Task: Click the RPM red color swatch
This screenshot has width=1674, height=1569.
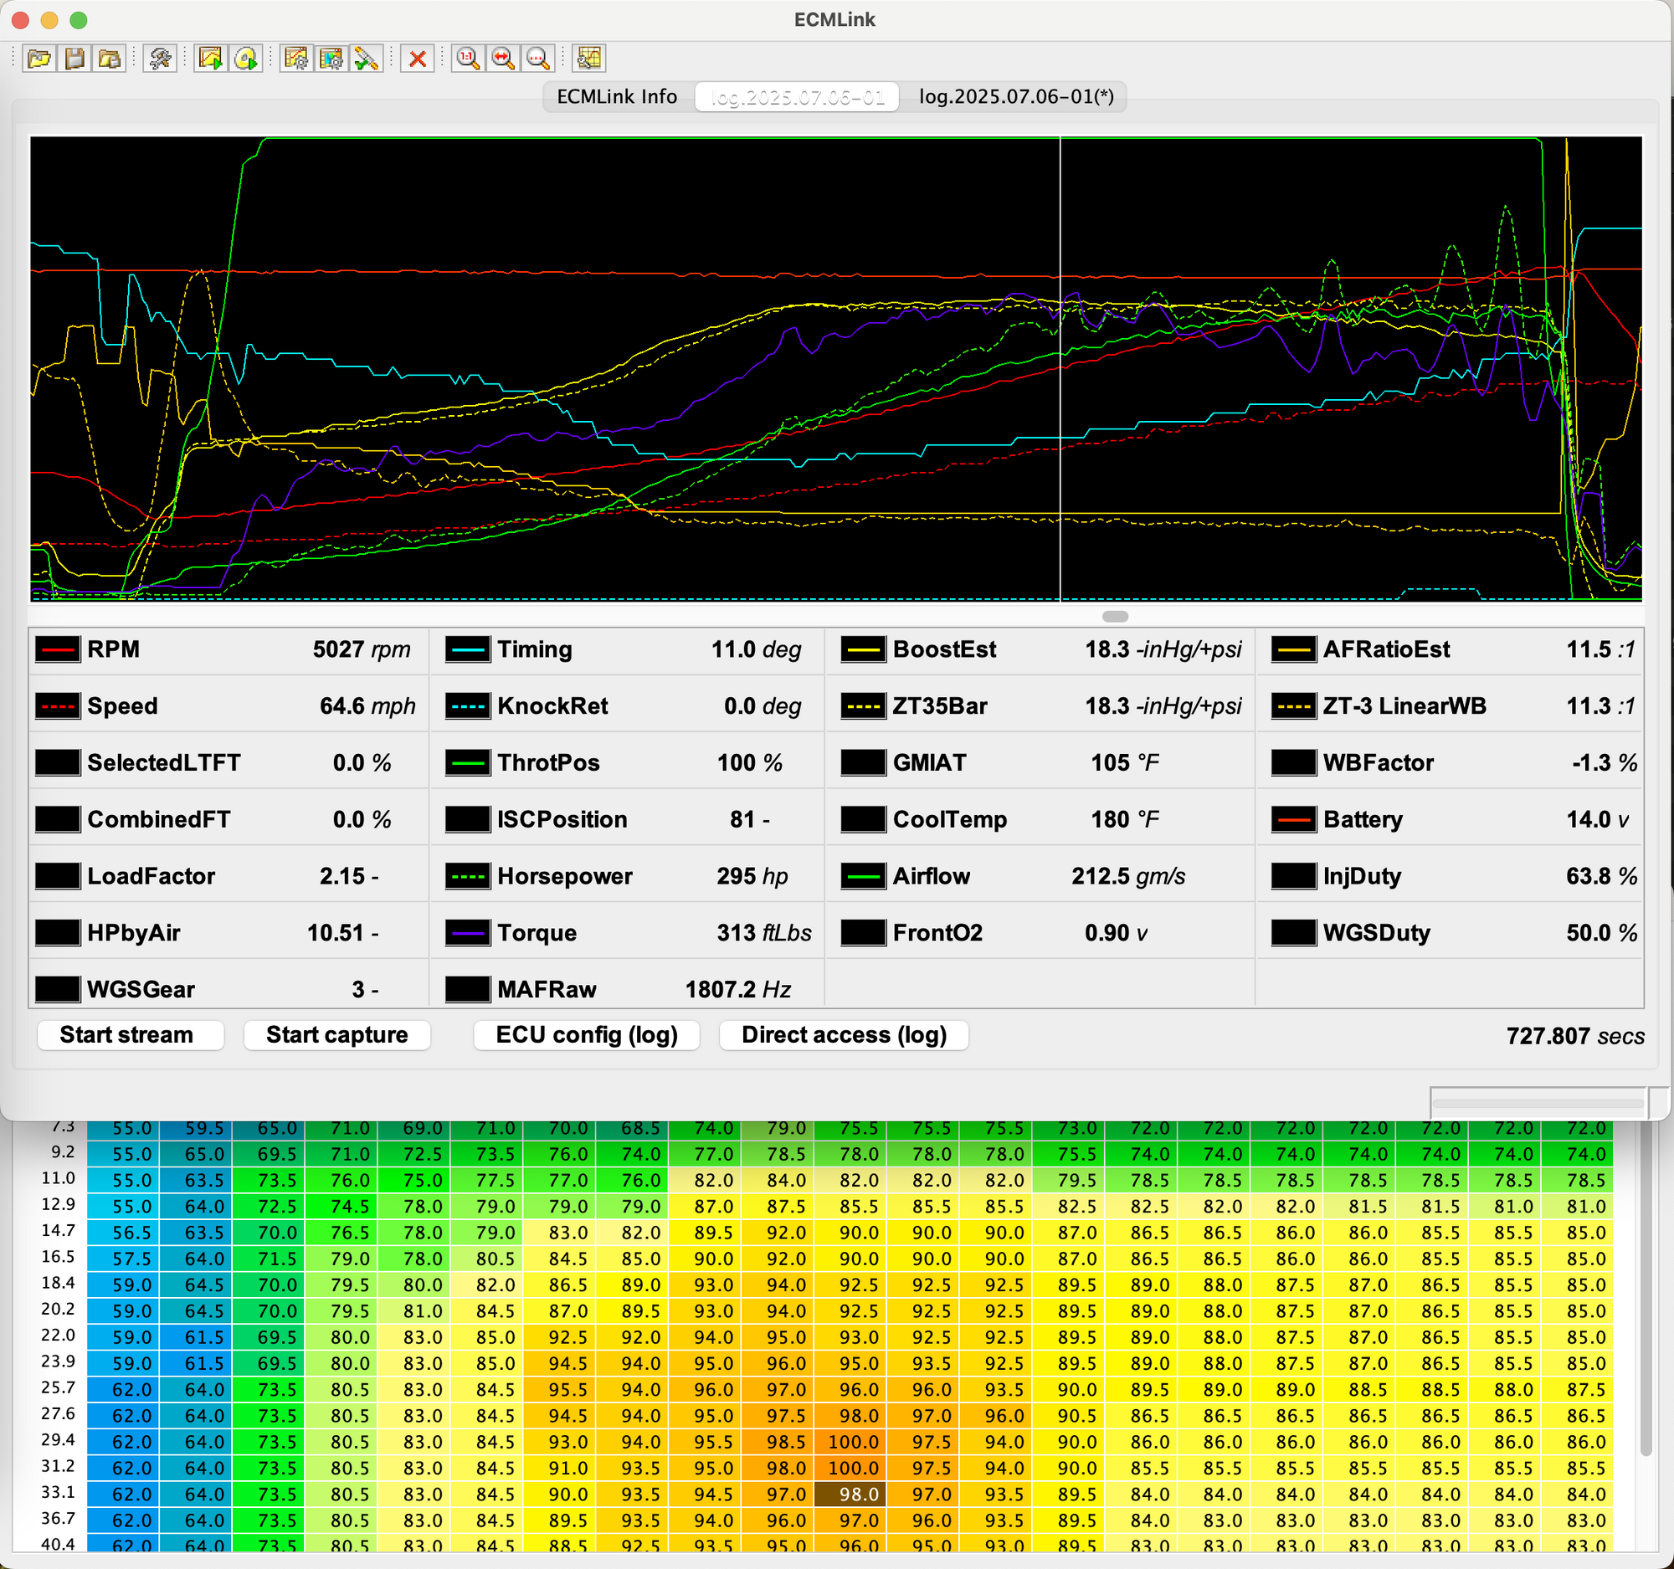Action: pyautogui.click(x=58, y=650)
